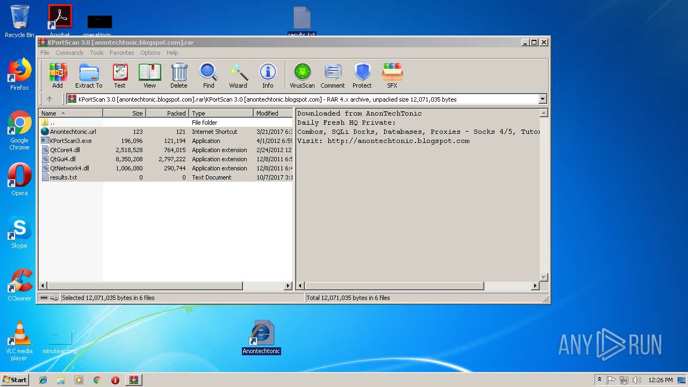Go up one folder level arrow

pyautogui.click(x=49, y=99)
